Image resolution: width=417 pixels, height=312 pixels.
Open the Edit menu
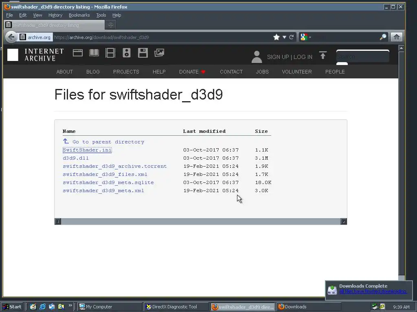point(23,15)
